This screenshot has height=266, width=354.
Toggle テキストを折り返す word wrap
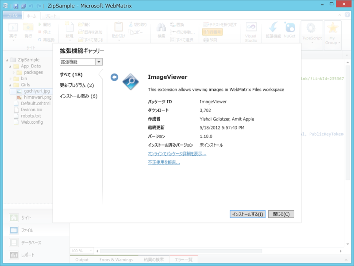[220, 24]
